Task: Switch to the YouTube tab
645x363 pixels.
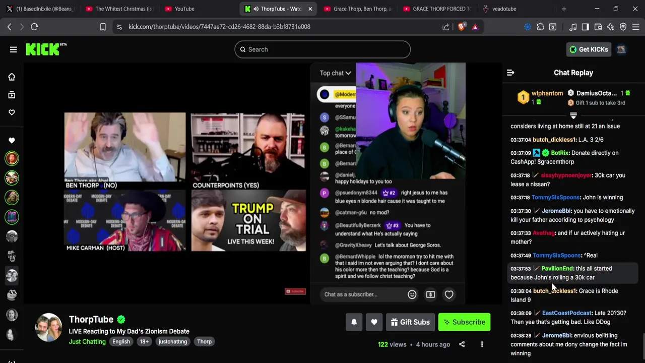Action: click(198, 9)
